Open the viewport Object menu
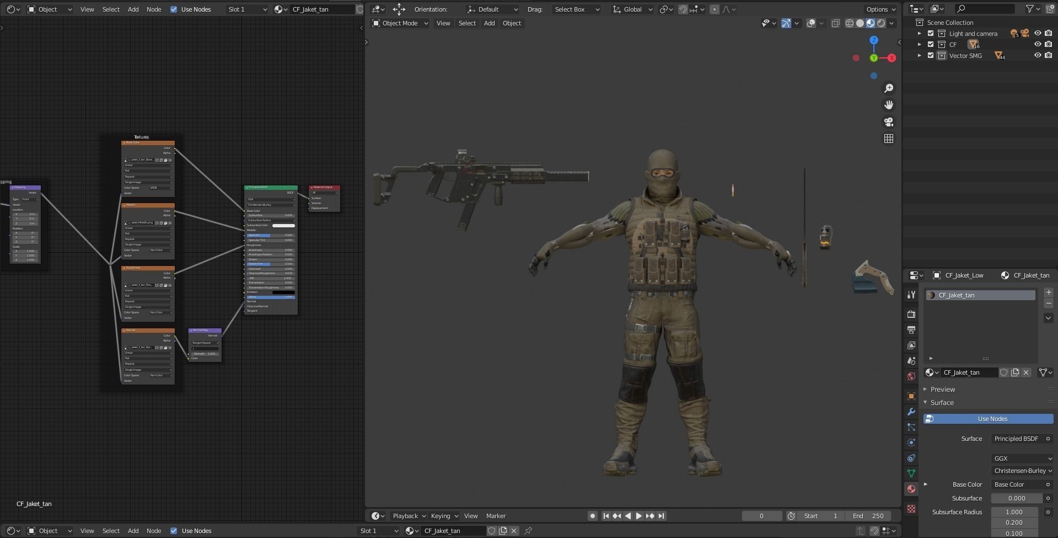 (x=512, y=23)
